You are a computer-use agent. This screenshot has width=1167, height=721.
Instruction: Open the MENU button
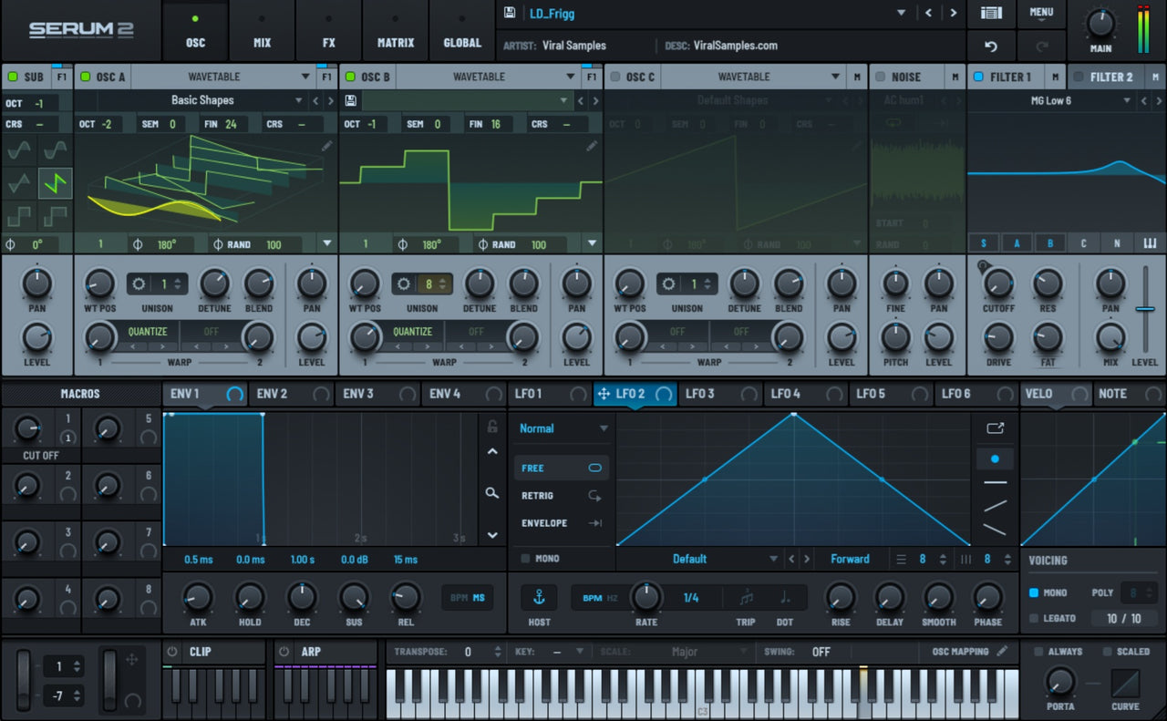pyautogui.click(x=1041, y=13)
